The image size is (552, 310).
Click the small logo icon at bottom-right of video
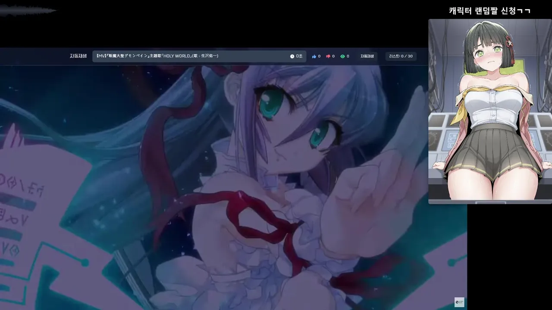pyautogui.click(x=459, y=303)
